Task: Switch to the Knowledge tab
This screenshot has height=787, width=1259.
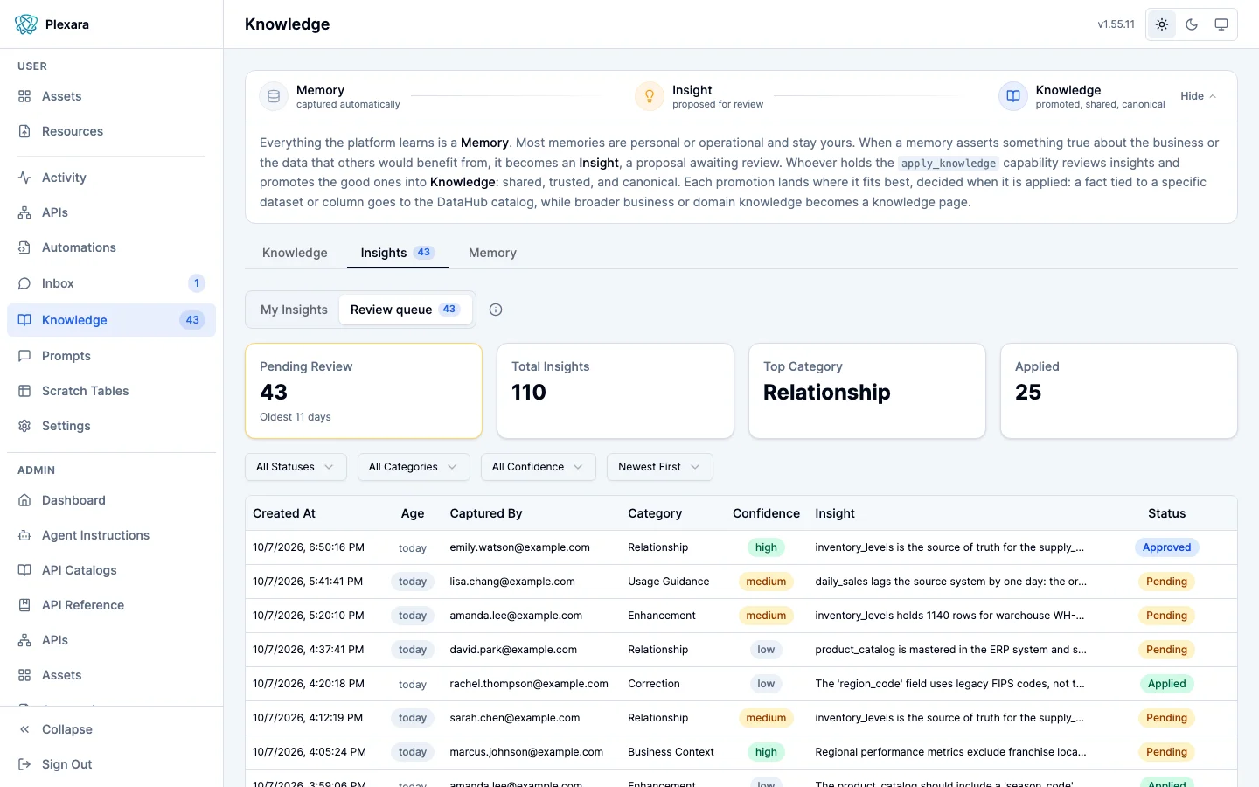Action: (x=295, y=253)
